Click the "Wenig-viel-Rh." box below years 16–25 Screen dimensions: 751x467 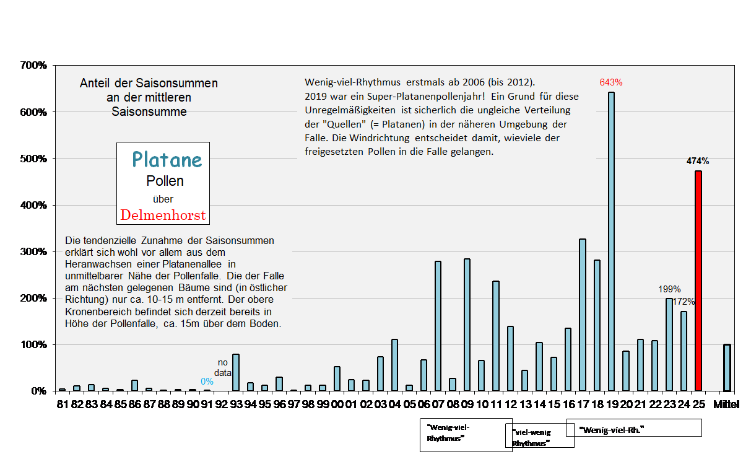pos(633,428)
